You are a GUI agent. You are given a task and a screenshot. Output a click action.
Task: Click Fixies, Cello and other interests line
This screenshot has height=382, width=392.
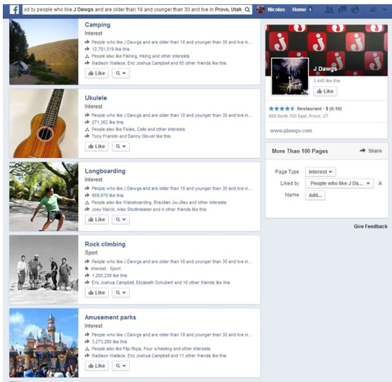pos(138,129)
